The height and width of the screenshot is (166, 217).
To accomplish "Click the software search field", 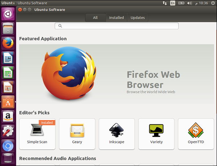I will coord(116,26).
